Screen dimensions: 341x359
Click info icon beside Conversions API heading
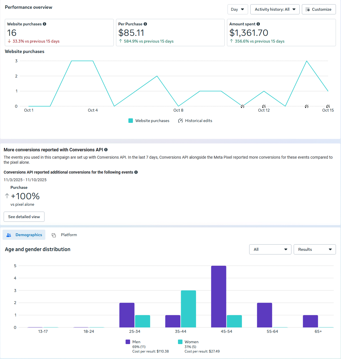tap(106, 150)
